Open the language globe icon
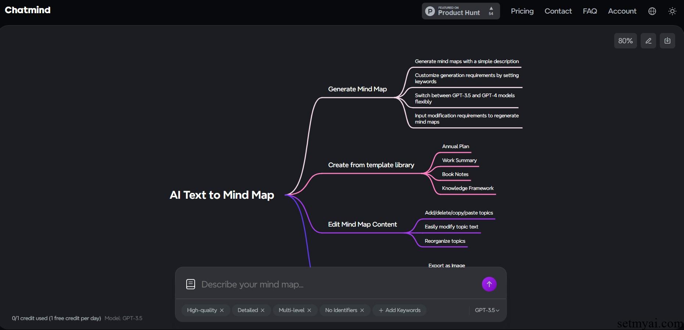The image size is (684, 330). (x=652, y=11)
